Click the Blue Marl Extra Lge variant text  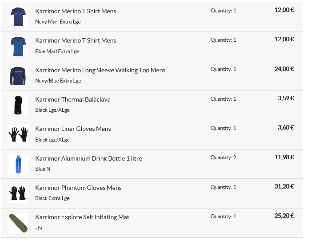[x=57, y=51]
